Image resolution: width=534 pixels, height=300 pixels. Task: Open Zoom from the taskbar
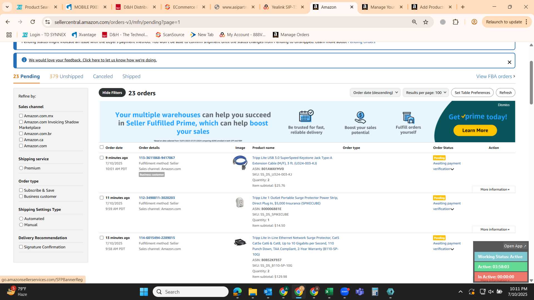click(x=344, y=292)
